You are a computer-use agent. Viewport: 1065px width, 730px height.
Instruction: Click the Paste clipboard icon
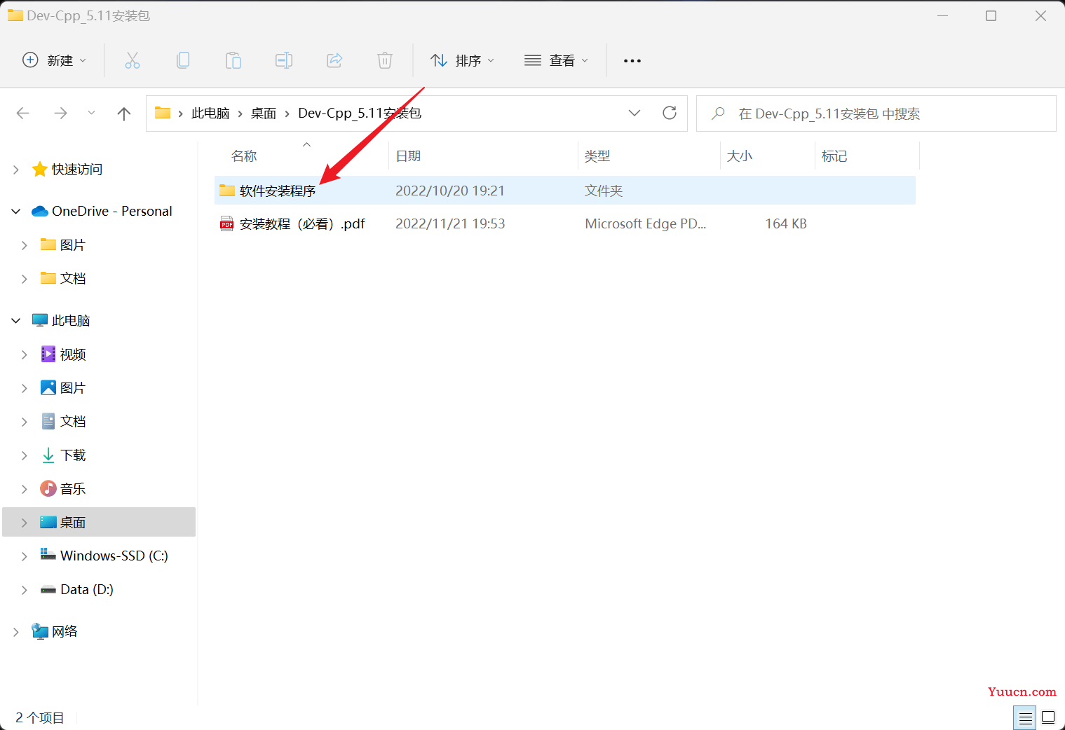tap(233, 60)
